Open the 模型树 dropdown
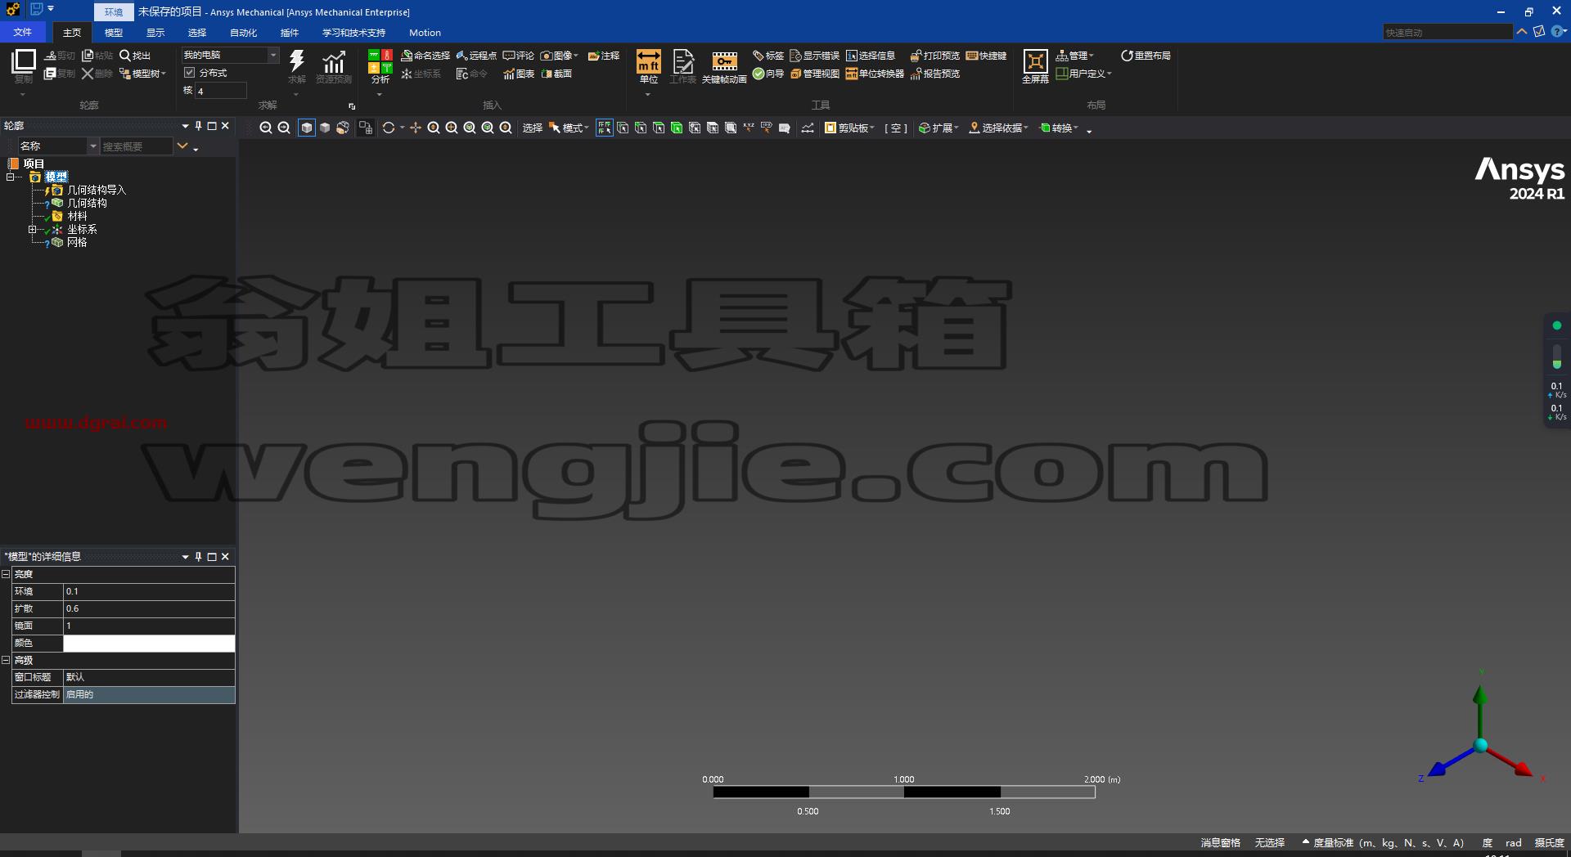1571x857 pixels. pyautogui.click(x=142, y=74)
